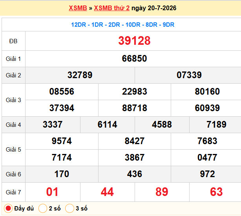Screen dimensions: 241x216
Task: Click the special prize number 39128
Action: [x=134, y=41]
